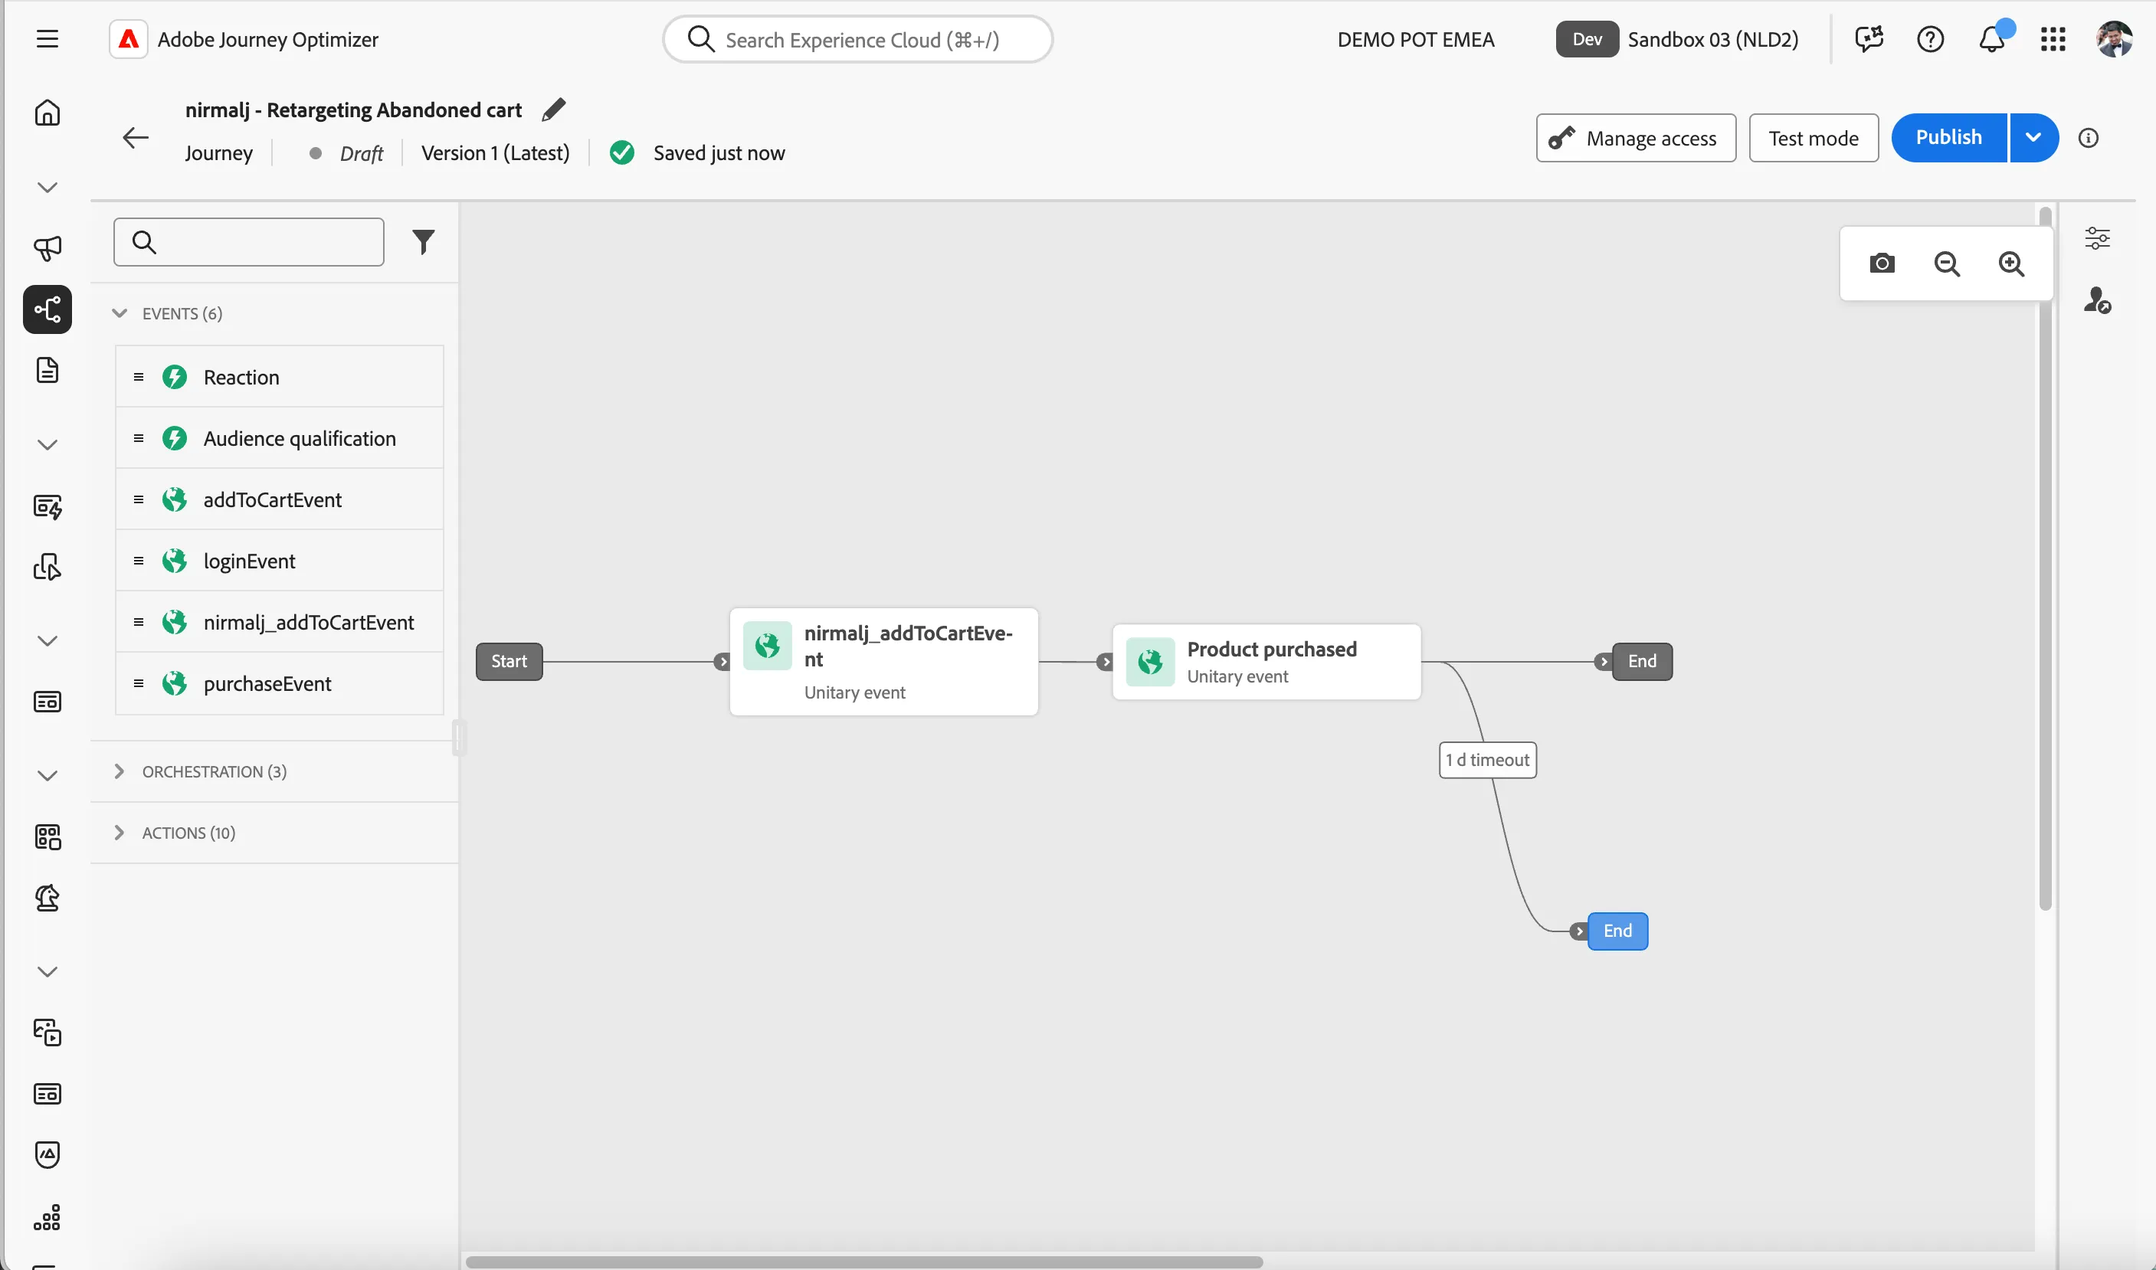Select Audience qualification event

point(279,438)
